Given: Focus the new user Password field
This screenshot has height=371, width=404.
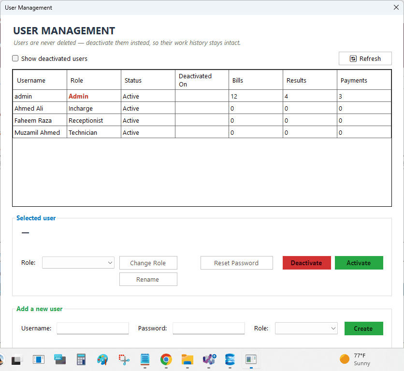Looking at the screenshot, I should tap(208, 328).
